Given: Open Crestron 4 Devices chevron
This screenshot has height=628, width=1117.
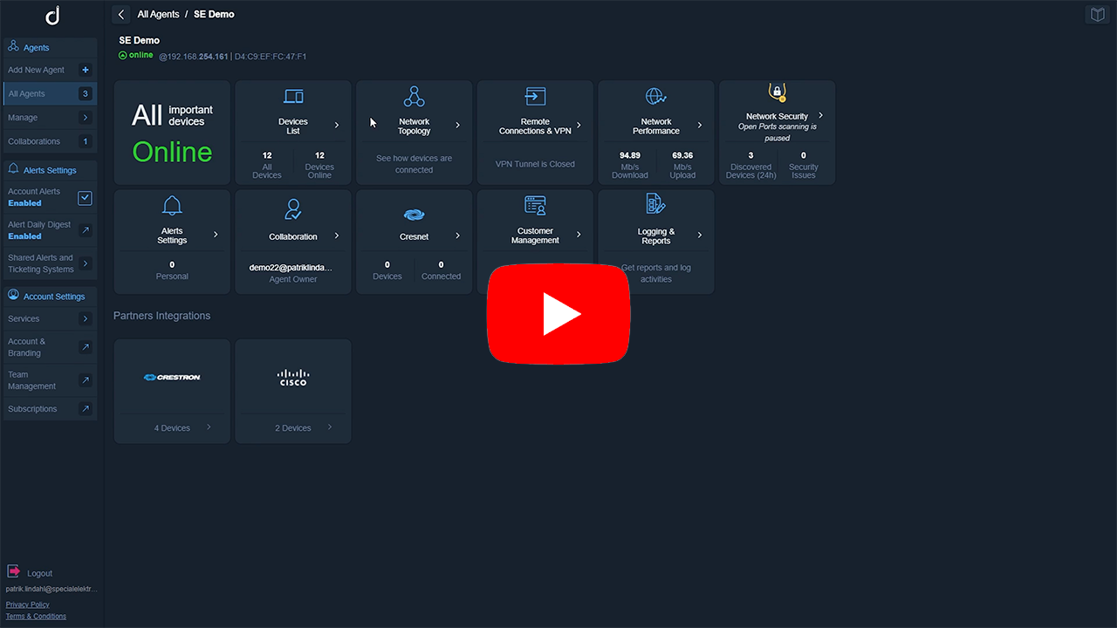Looking at the screenshot, I should tap(209, 427).
